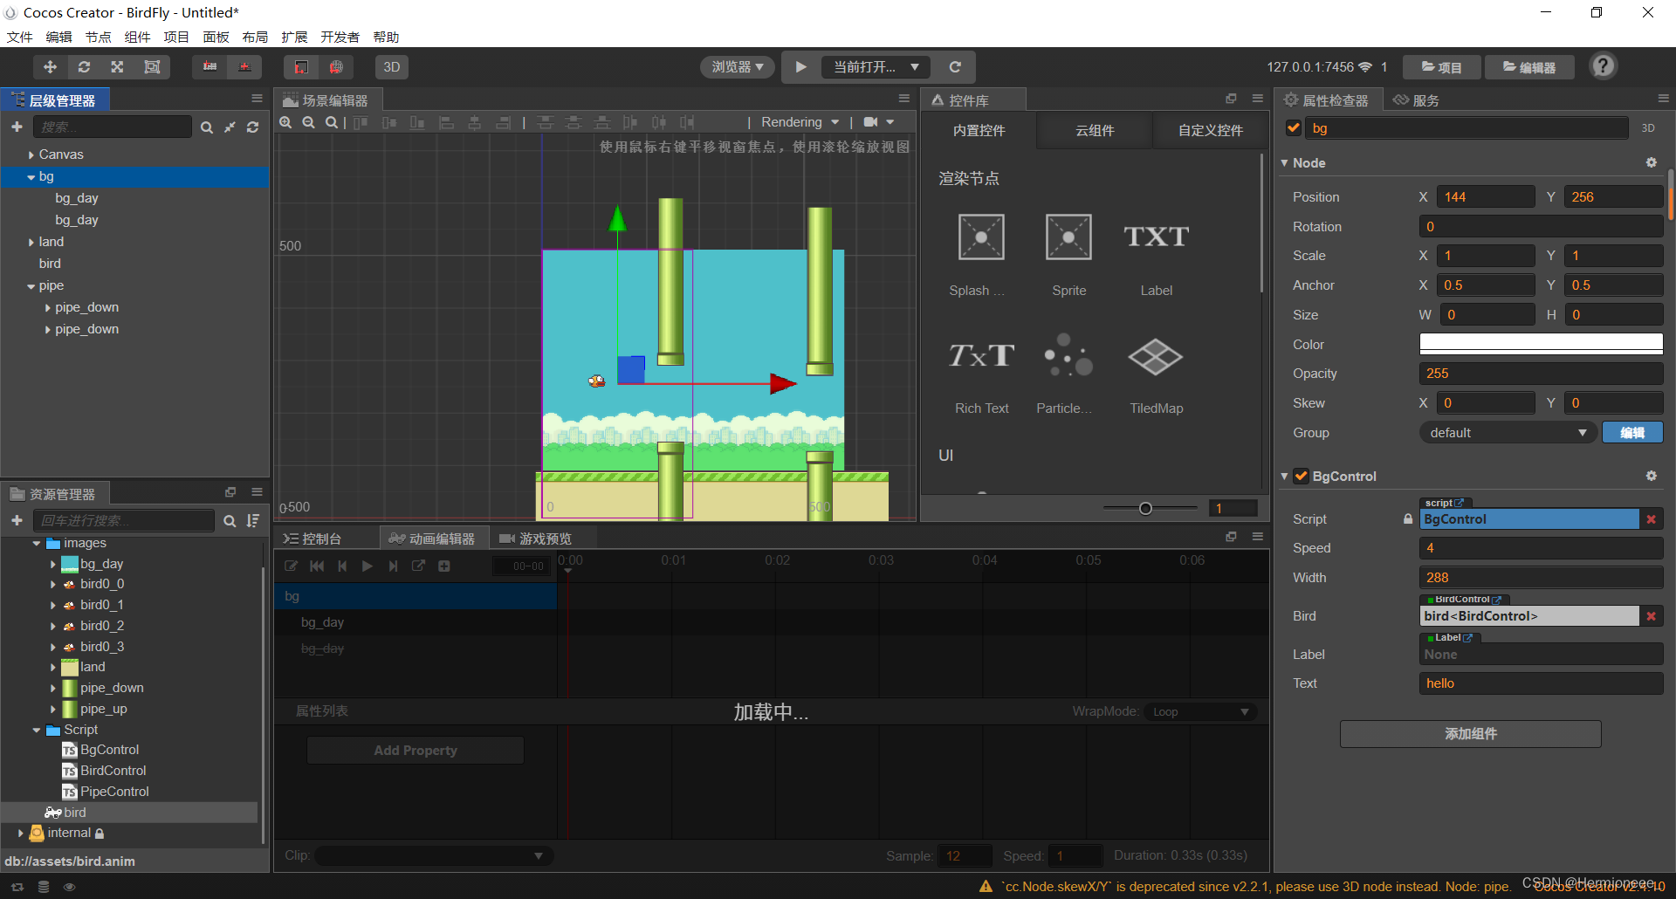Refresh the hierarchy panel
1676x899 pixels.
coord(252,127)
